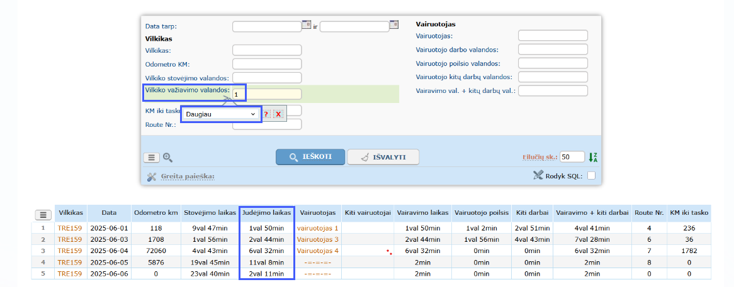Click the magnifier zoom icon beside hamburger
The height and width of the screenshot is (287, 734).
(167, 158)
